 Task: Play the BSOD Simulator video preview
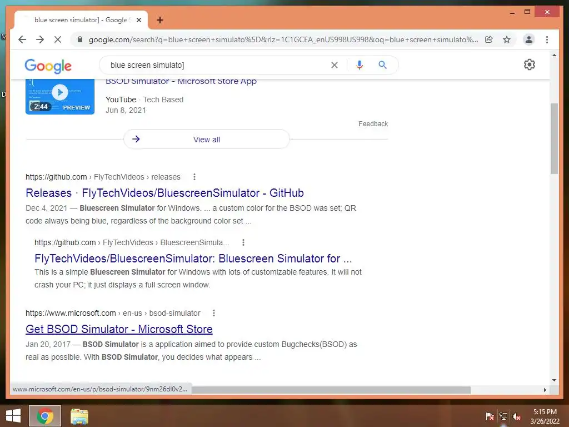[60, 96]
